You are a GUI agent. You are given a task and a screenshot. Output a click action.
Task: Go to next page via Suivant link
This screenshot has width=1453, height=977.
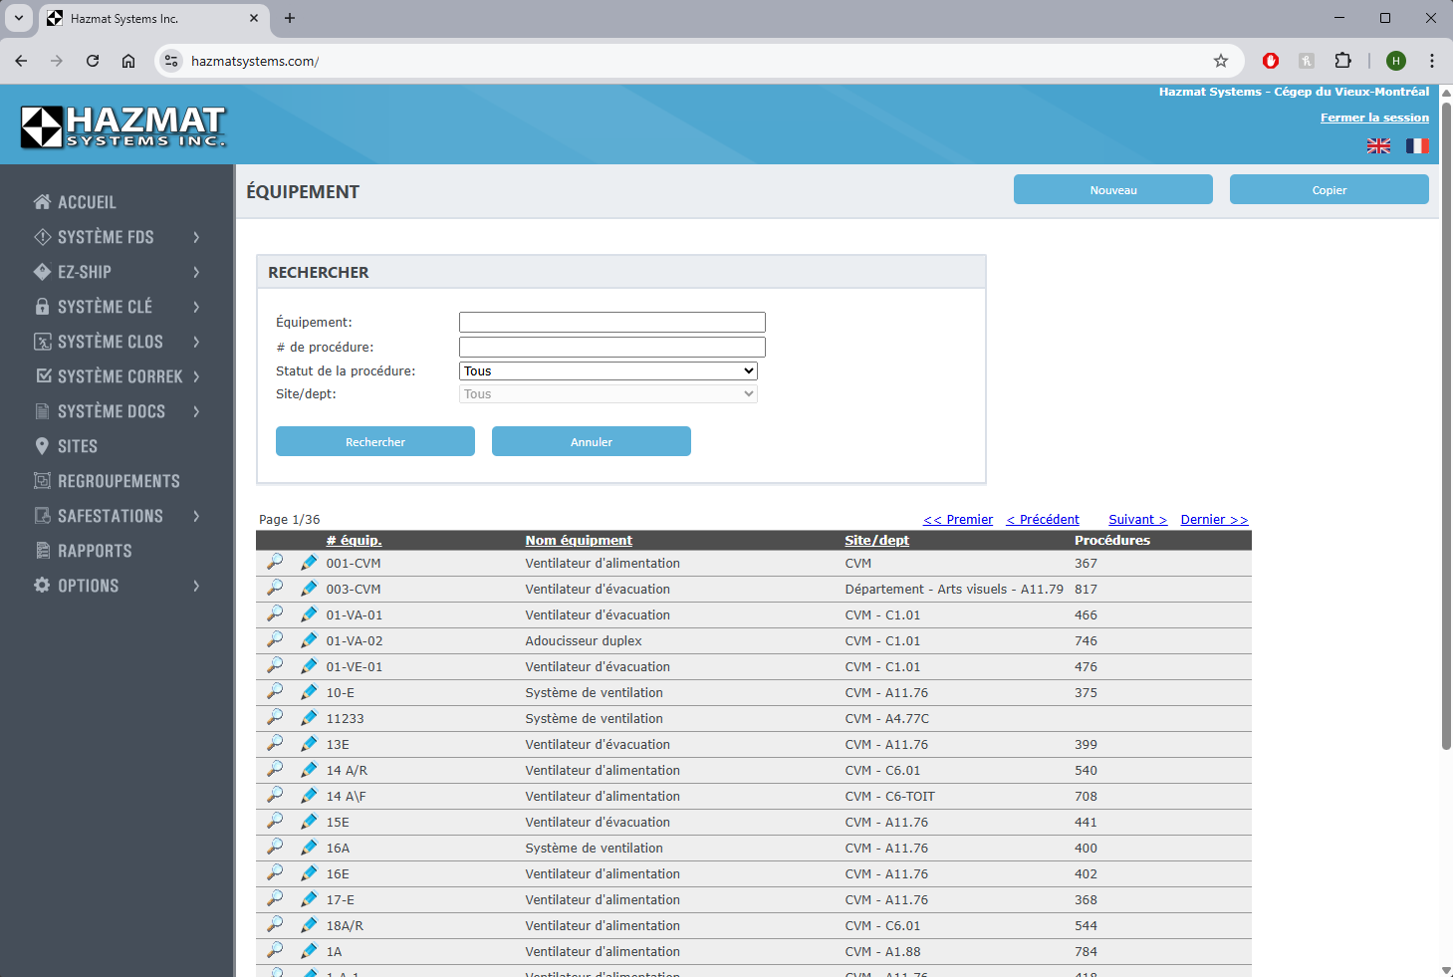coord(1137,520)
